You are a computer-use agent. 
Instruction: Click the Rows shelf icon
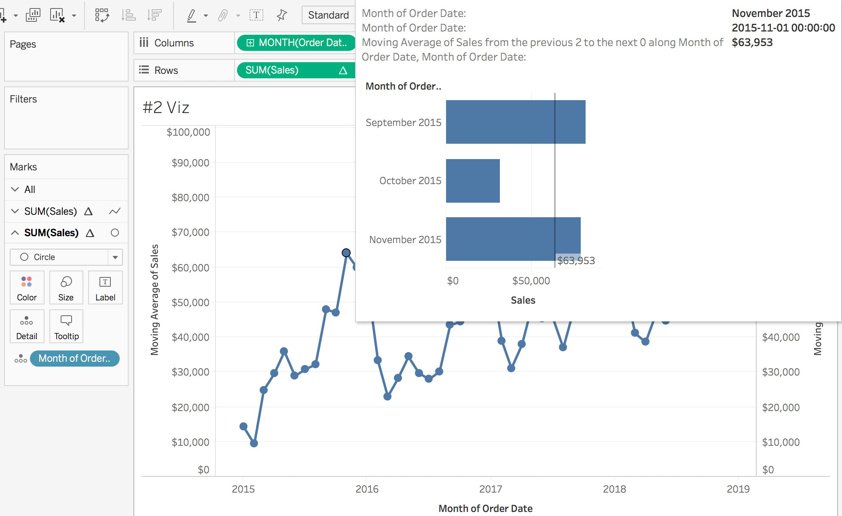click(x=144, y=70)
